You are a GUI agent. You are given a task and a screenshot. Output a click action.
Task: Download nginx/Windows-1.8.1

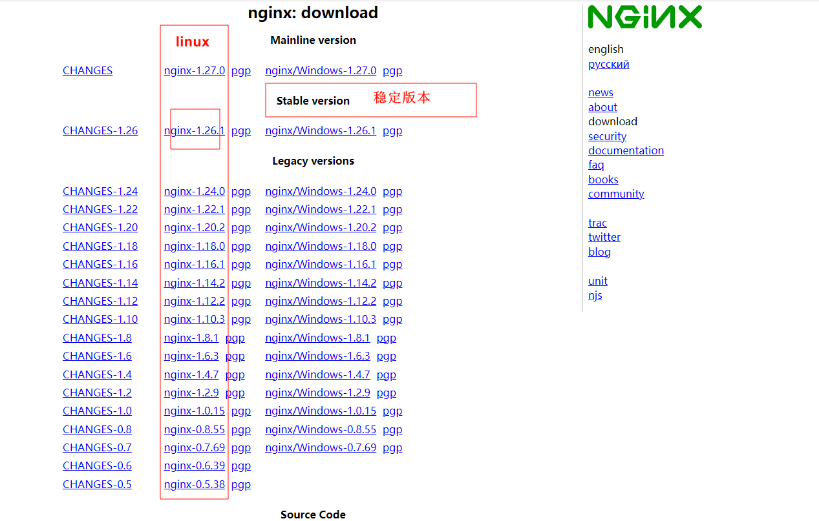coord(317,338)
